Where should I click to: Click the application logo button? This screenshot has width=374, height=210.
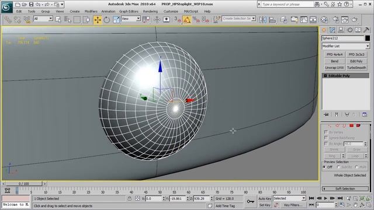6,7
